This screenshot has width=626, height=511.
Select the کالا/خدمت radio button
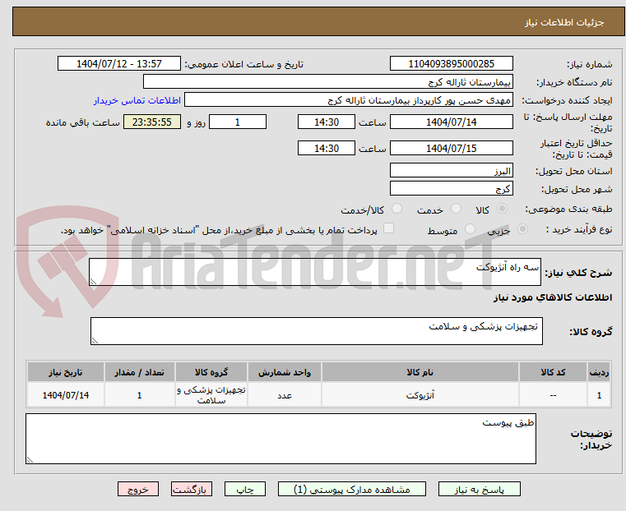click(x=396, y=209)
